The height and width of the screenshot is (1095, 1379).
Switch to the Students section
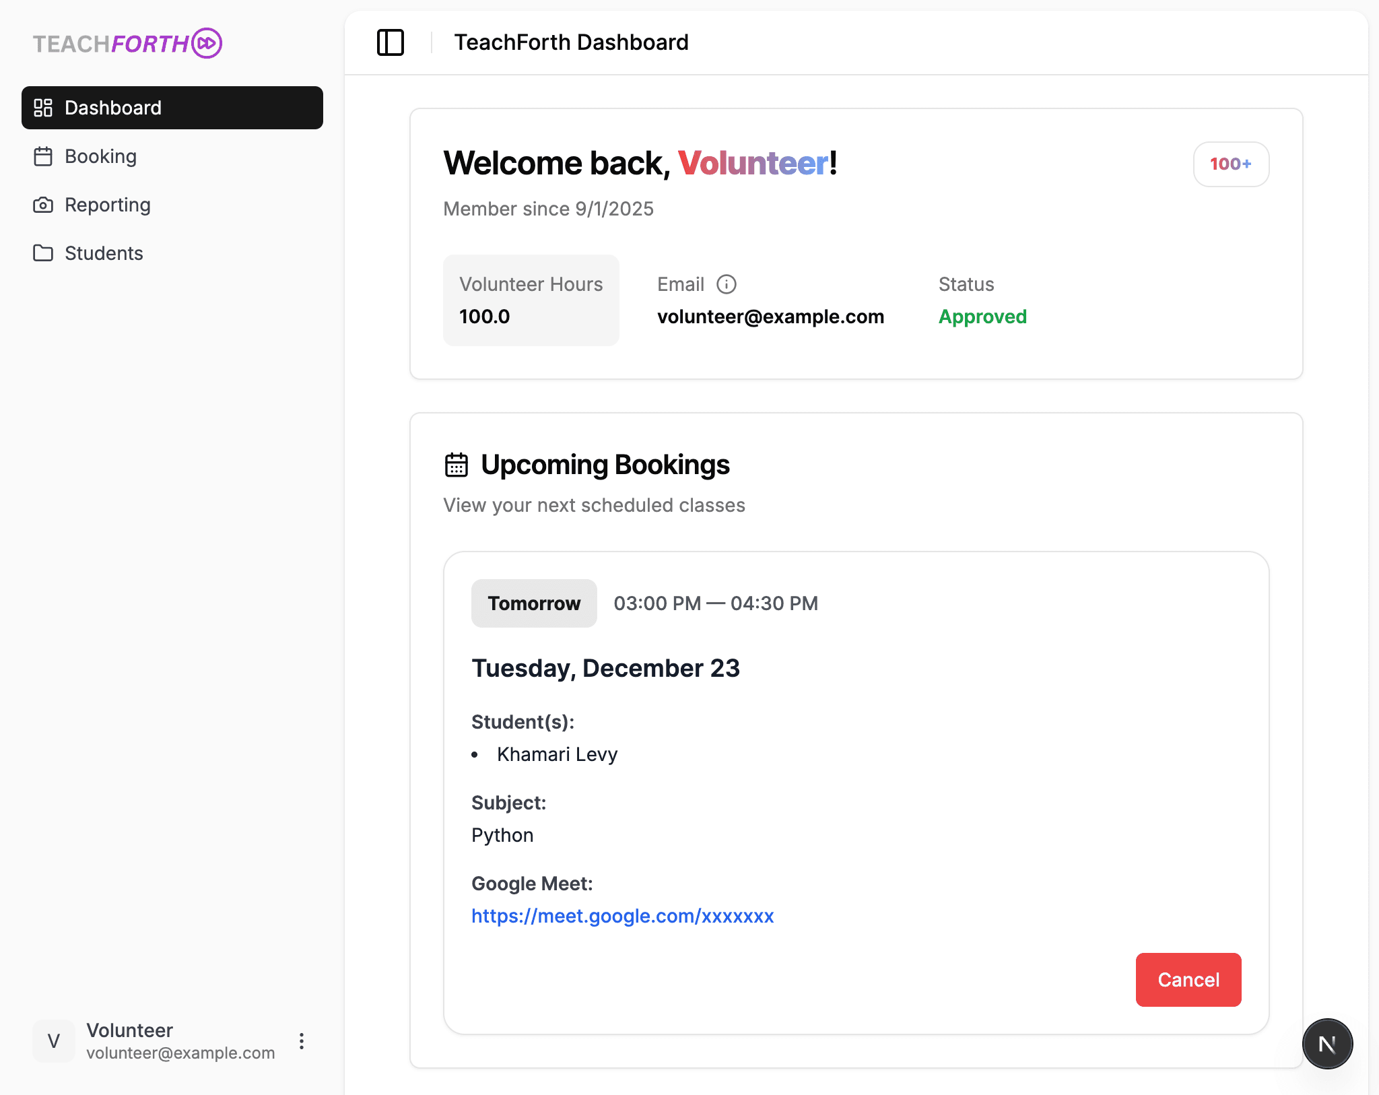click(104, 253)
